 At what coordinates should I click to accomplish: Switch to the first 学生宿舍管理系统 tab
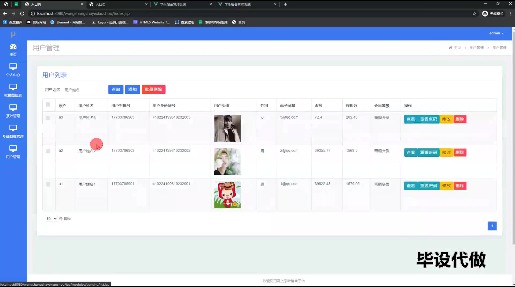point(182,4)
